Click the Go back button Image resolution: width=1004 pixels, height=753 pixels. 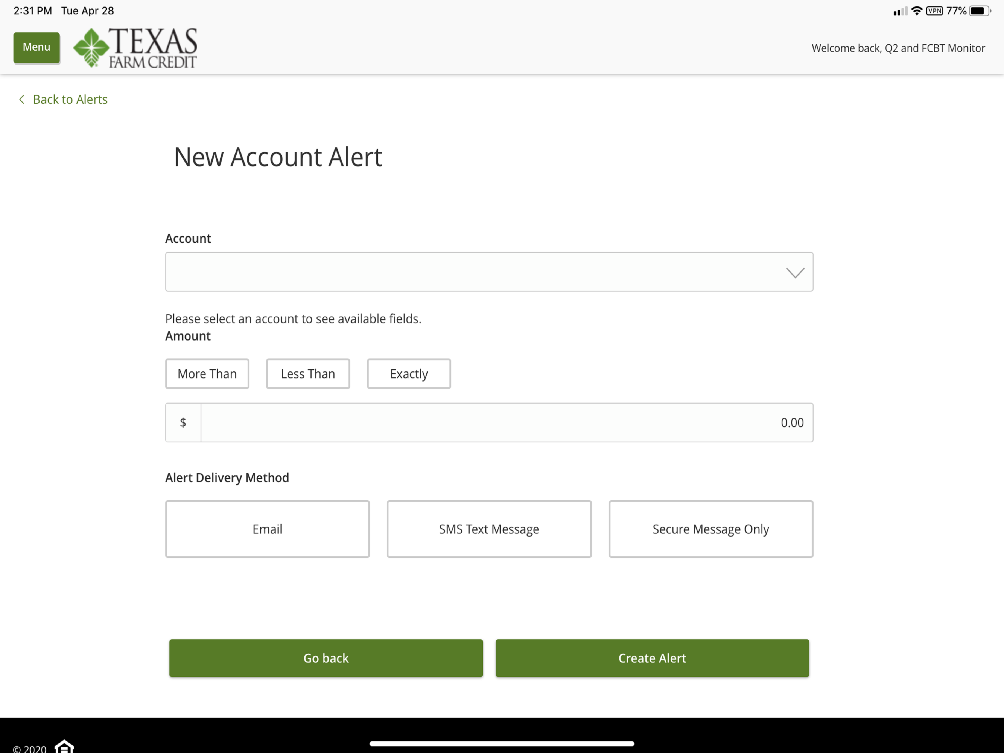tap(326, 658)
